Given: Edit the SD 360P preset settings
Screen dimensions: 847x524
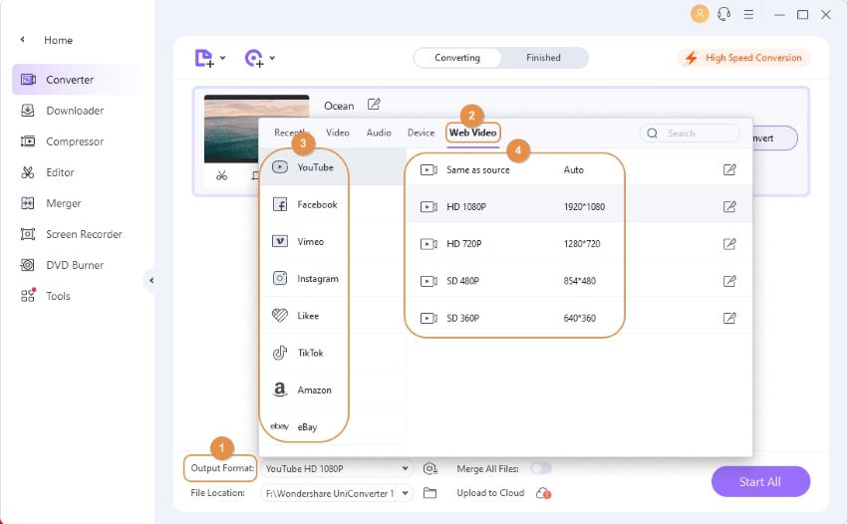Looking at the screenshot, I should 729,318.
